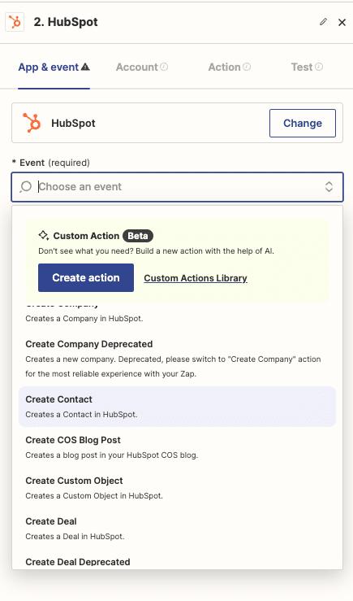Open the Account tab
The width and height of the screenshot is (353, 601).
pos(142,67)
